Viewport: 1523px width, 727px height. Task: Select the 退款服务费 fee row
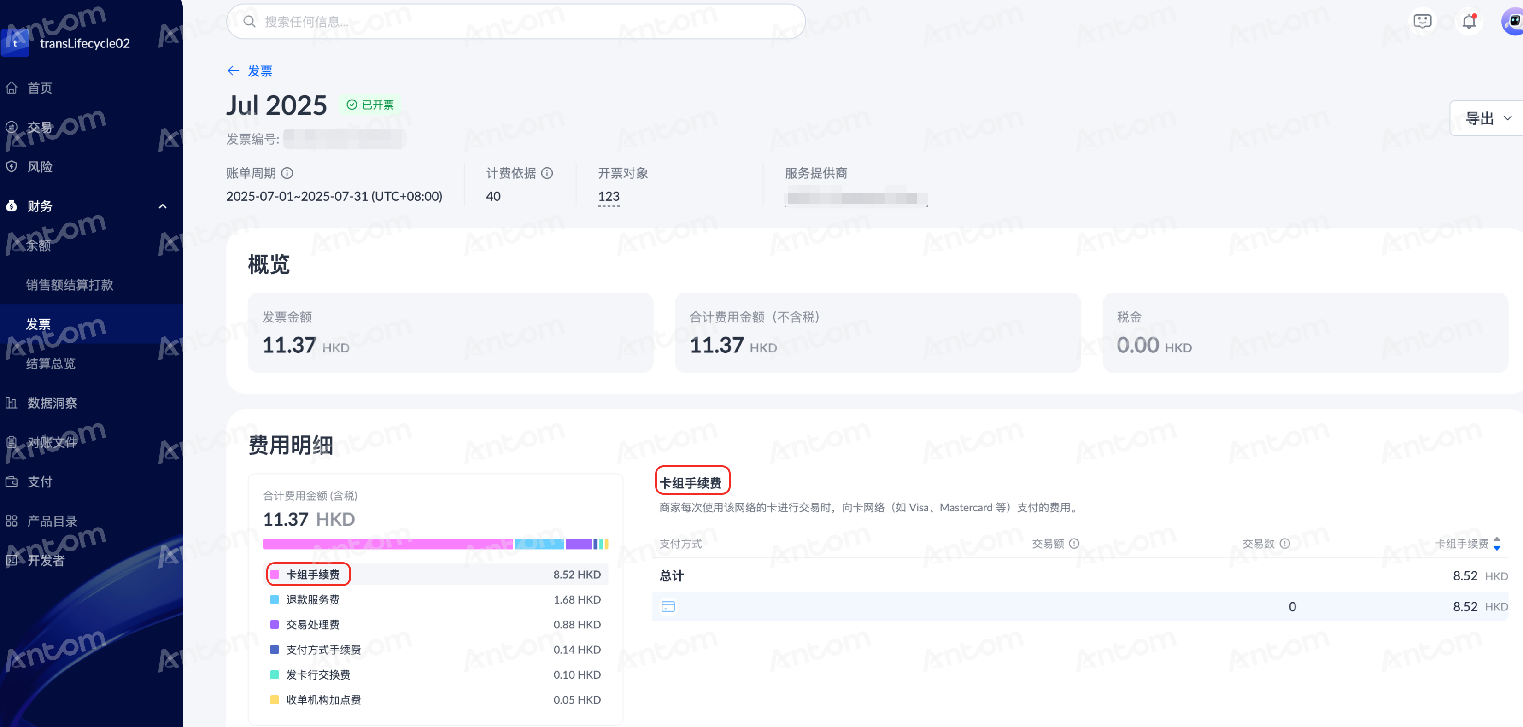pos(435,599)
